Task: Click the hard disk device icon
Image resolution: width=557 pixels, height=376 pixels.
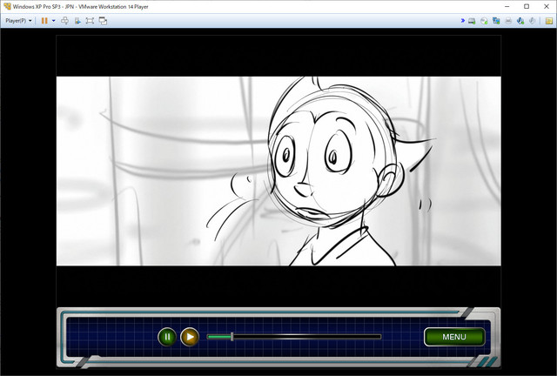Action: (472, 21)
